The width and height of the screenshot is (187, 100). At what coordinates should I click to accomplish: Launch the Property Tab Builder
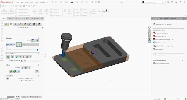pos(162,33)
